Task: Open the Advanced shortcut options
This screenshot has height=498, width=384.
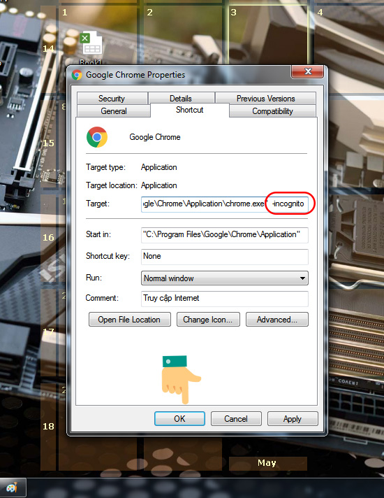Action: coord(276,320)
